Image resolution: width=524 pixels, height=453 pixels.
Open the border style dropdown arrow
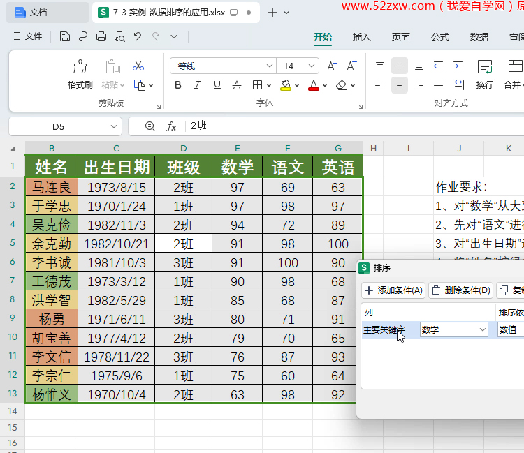coord(269,85)
